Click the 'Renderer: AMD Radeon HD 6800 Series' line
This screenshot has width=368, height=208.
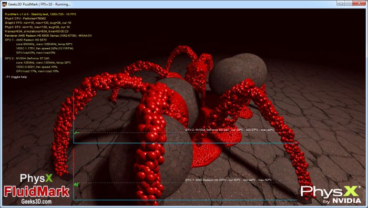[x=48, y=36]
